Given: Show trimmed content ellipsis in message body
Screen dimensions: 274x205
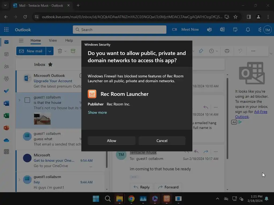Looking at the screenshot, I should tap(134, 177).
